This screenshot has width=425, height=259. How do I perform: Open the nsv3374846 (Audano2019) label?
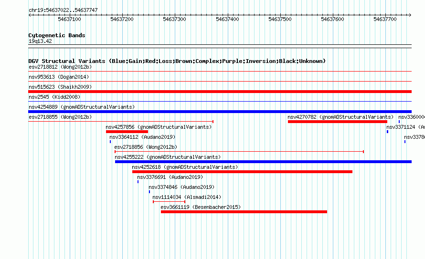181,187
